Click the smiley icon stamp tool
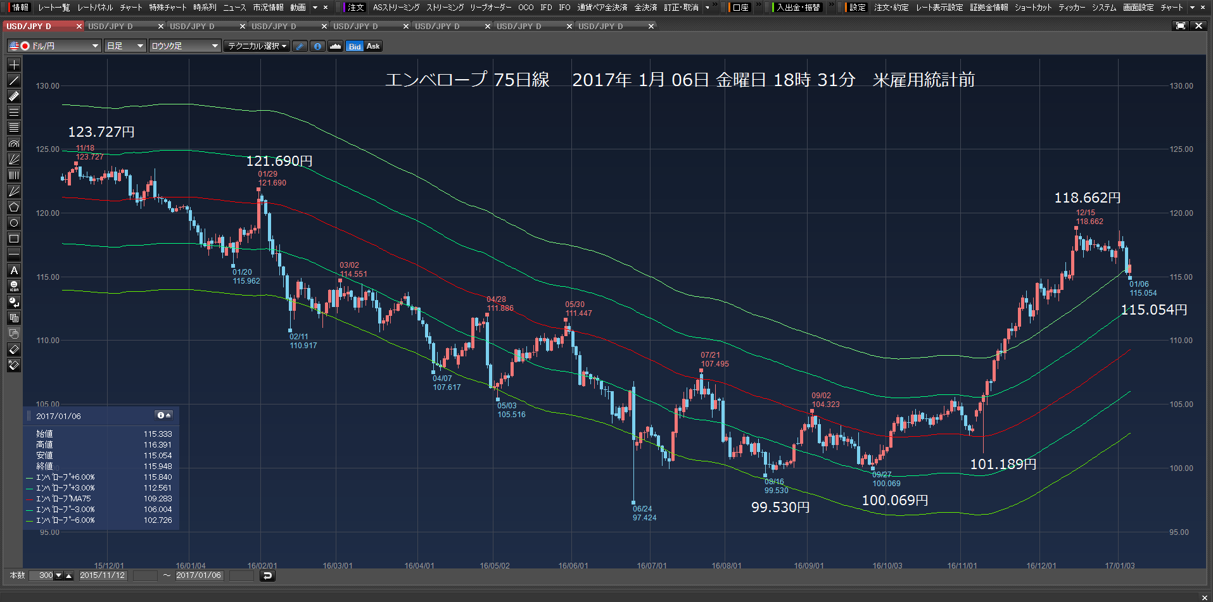This screenshot has width=1213, height=602. point(14,286)
